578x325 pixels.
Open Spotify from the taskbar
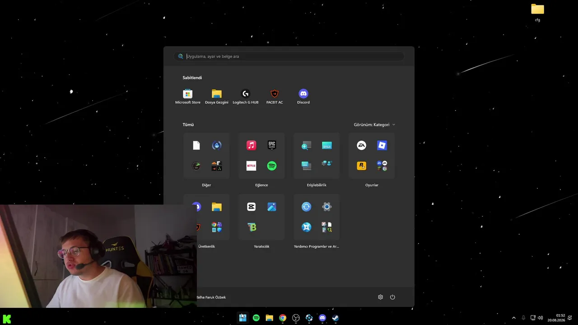tap(256, 318)
